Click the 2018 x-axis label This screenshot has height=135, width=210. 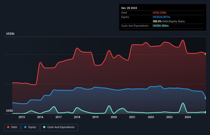(77, 117)
